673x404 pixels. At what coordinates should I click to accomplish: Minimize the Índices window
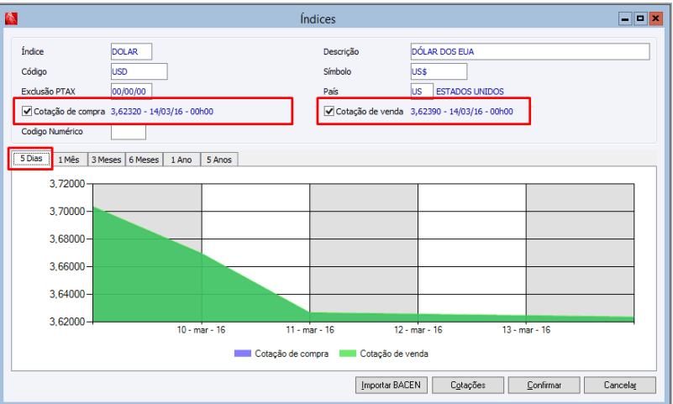pyautogui.click(x=625, y=18)
